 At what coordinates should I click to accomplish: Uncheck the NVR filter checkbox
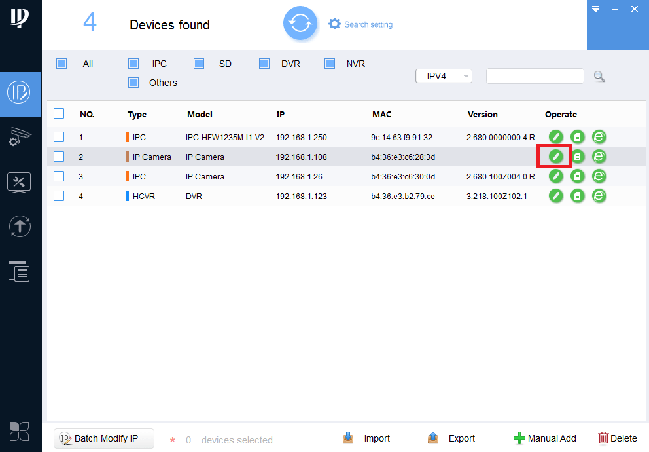[x=330, y=64]
